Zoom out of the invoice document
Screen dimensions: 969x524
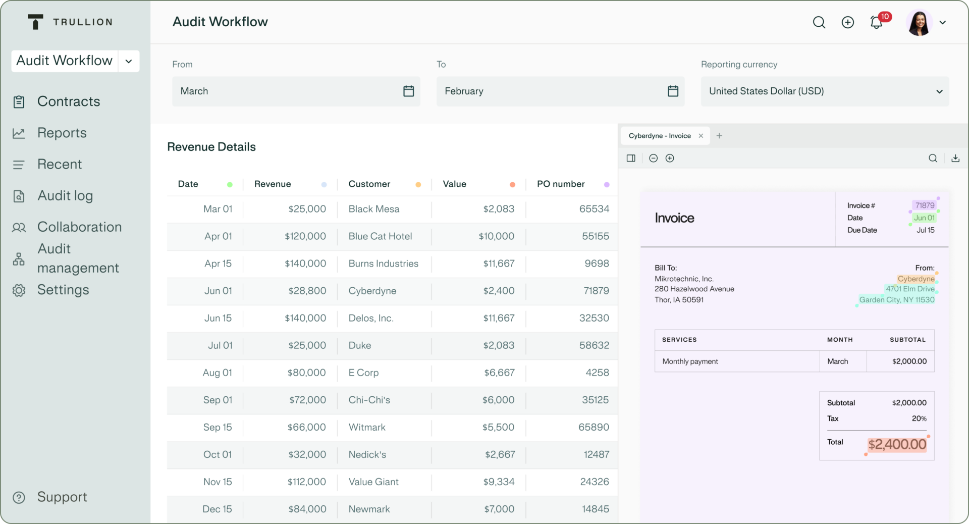653,158
